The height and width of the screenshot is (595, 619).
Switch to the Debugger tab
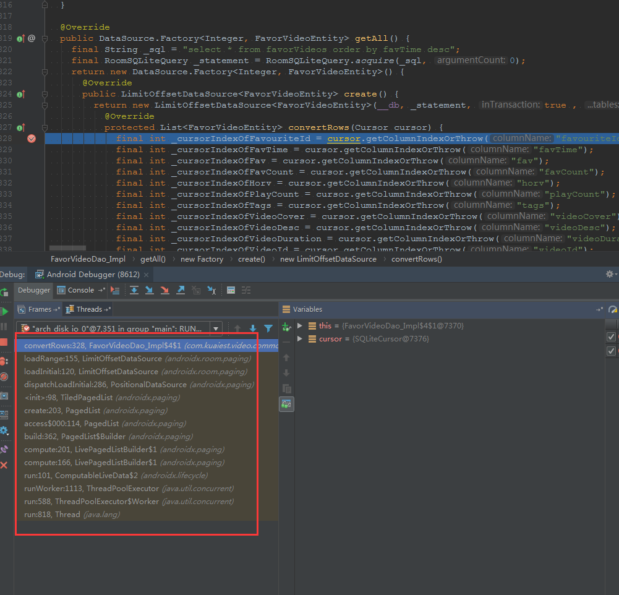tap(34, 290)
